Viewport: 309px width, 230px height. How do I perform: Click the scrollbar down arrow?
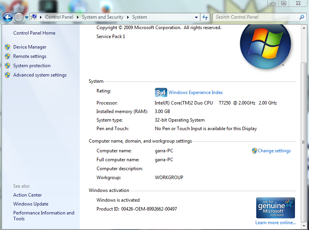tap(304, 225)
